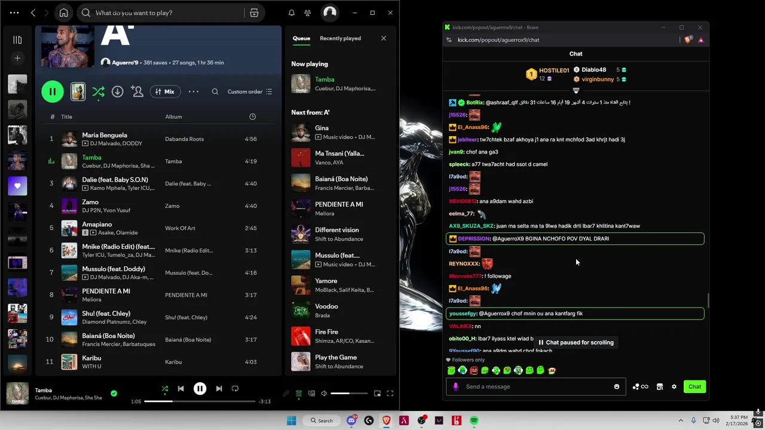
Task: Invite collaborators with add-person icon
Action: 137,91
